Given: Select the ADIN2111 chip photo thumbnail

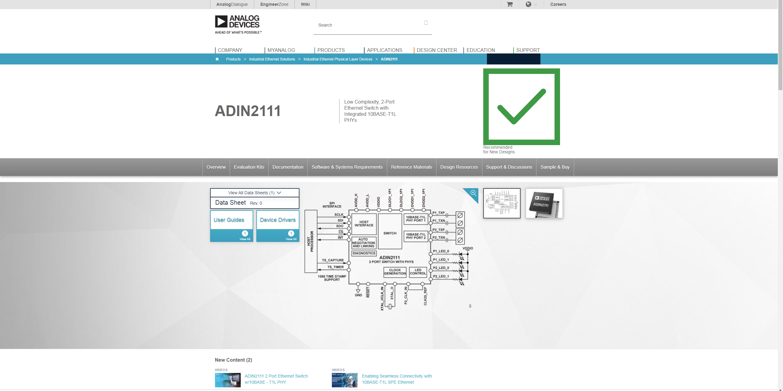Looking at the screenshot, I should [x=544, y=203].
